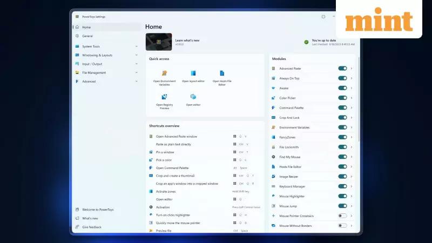The width and height of the screenshot is (432, 243).
Task: Open Registry Preview quick access icon
Action: pyautogui.click(x=164, y=97)
